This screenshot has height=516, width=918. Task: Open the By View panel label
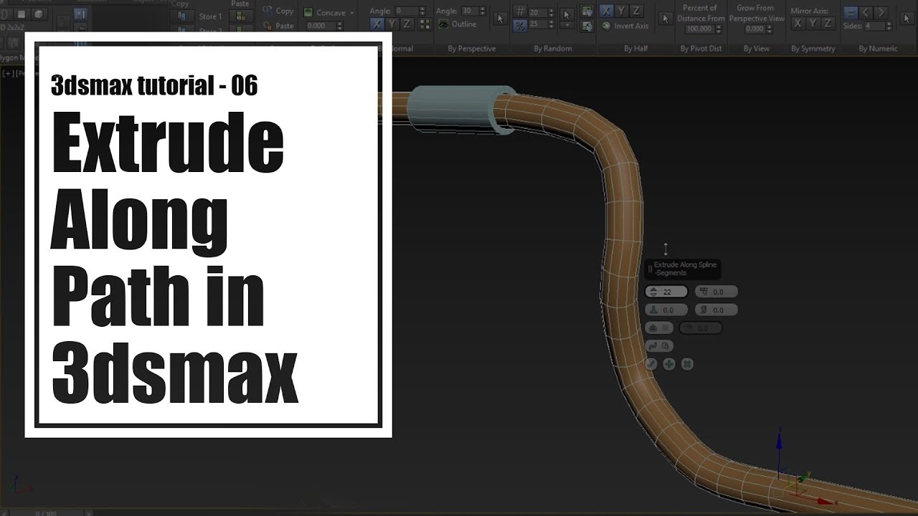tap(757, 48)
